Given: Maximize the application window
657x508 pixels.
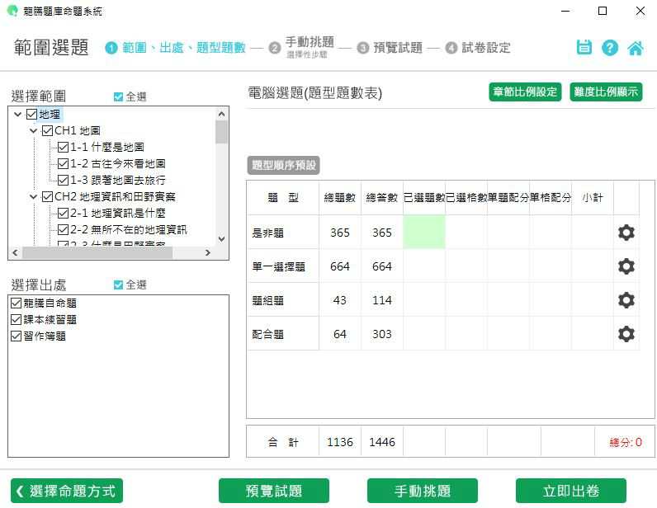Looking at the screenshot, I should coord(603,11).
